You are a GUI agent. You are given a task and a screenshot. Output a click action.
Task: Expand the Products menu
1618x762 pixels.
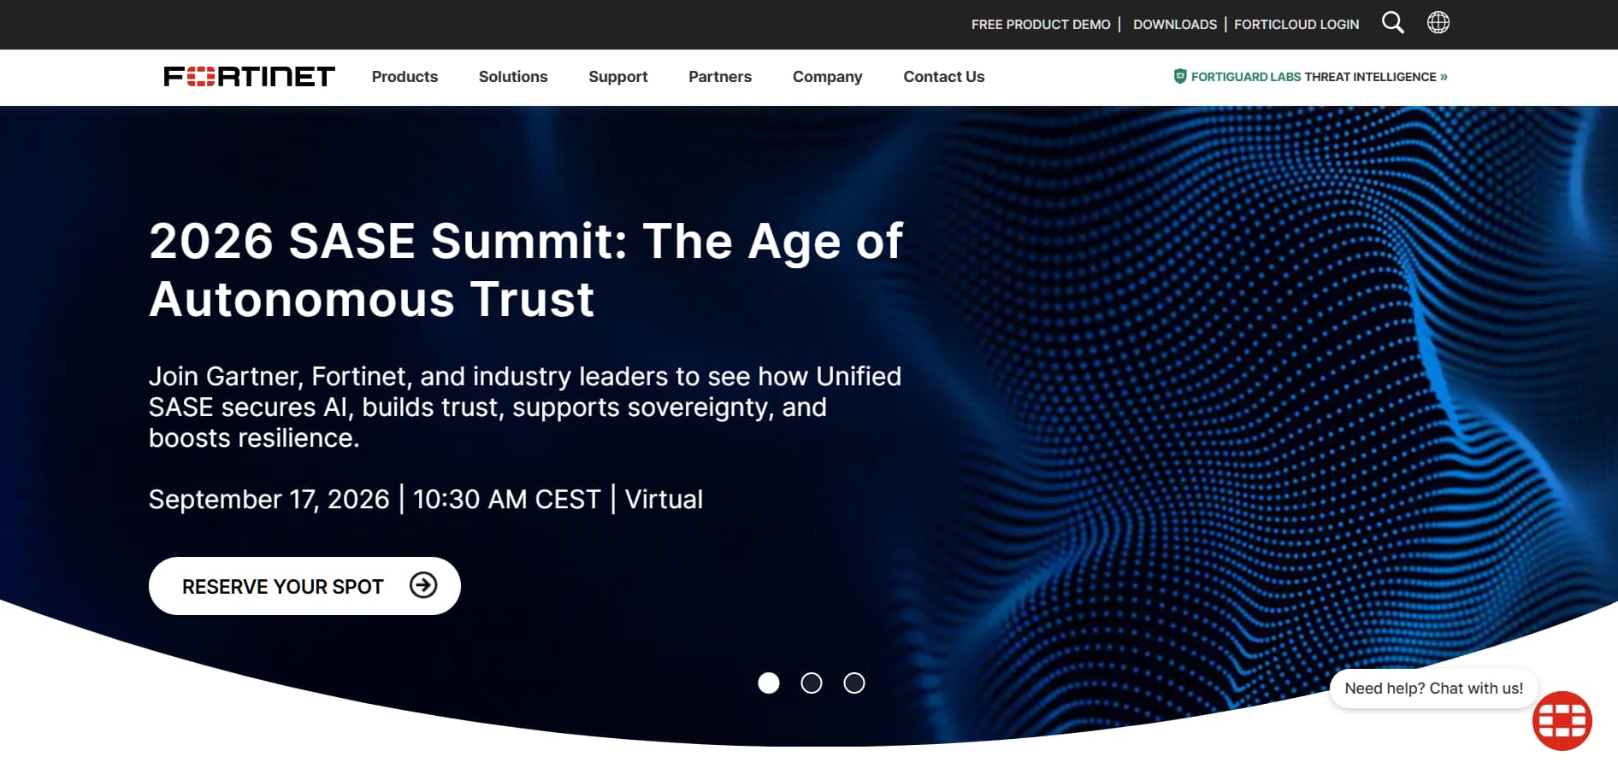(404, 77)
